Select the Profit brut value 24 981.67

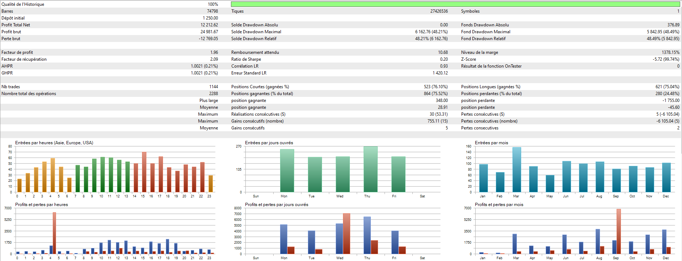[x=209, y=32]
